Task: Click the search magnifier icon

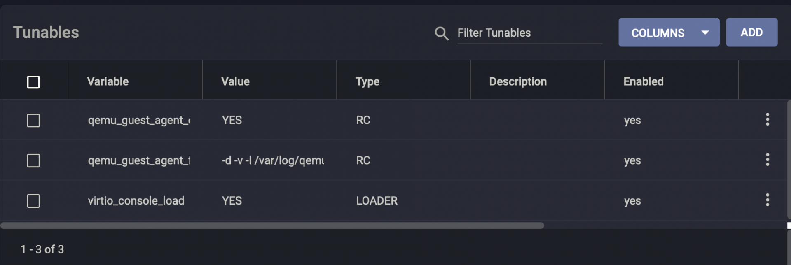Action: (x=441, y=33)
